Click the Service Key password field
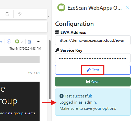This screenshot has width=133, height=121. (93, 58)
